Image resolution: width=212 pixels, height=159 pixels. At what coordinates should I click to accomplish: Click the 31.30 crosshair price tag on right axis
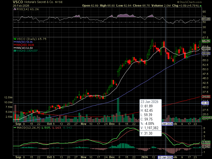[205, 103]
